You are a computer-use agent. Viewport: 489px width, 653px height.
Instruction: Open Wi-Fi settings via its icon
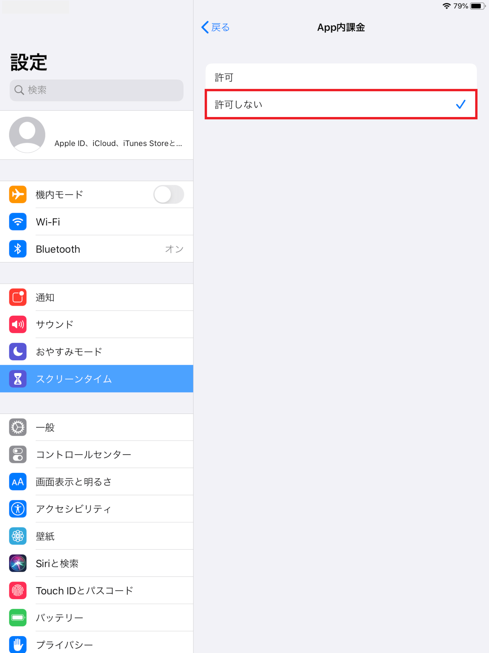pos(18,222)
